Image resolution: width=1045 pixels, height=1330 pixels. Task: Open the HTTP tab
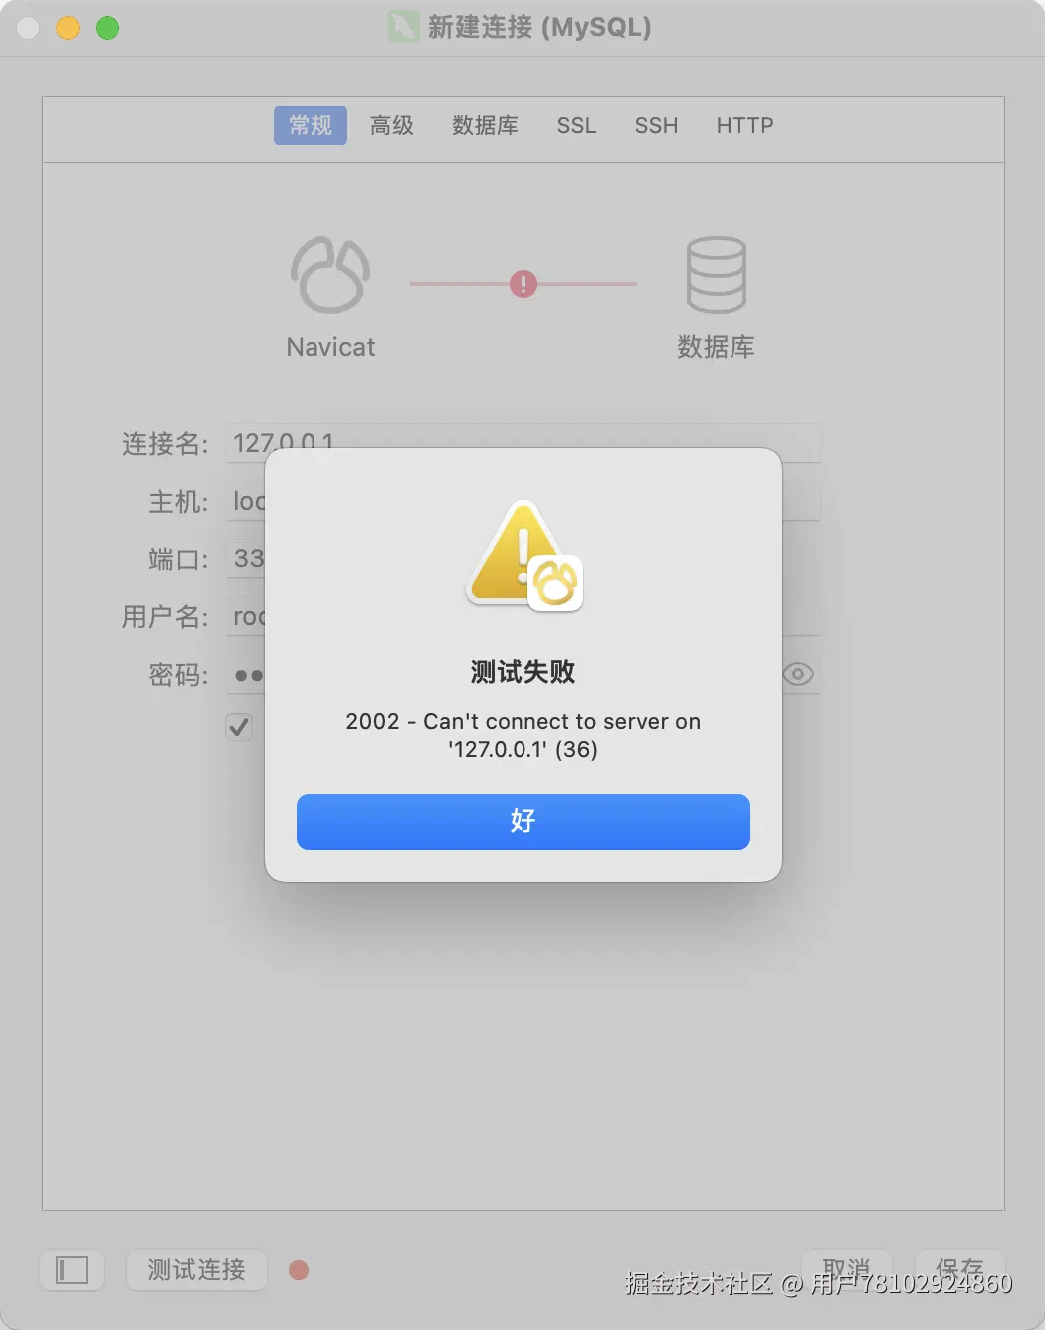(x=744, y=125)
